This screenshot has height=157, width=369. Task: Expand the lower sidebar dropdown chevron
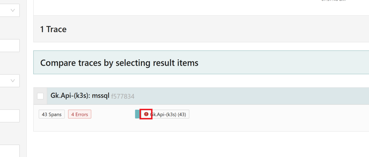[x=13, y=81]
